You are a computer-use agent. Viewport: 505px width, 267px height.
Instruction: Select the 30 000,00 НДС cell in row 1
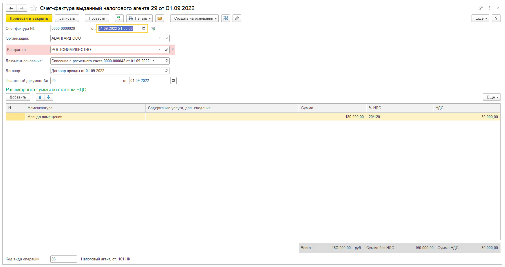(467, 117)
